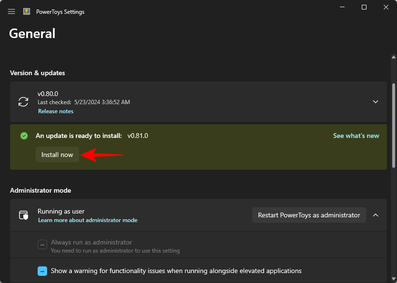Open the Release notes link

pos(56,111)
